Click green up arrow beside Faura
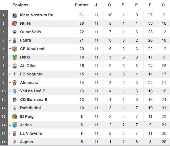Image resolution: width=170 pixels, height=146 pixels. pyautogui.click(x=10, y=40)
